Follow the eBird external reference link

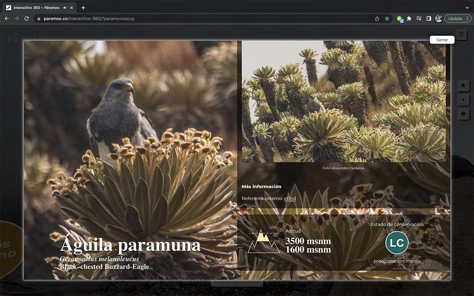(290, 198)
